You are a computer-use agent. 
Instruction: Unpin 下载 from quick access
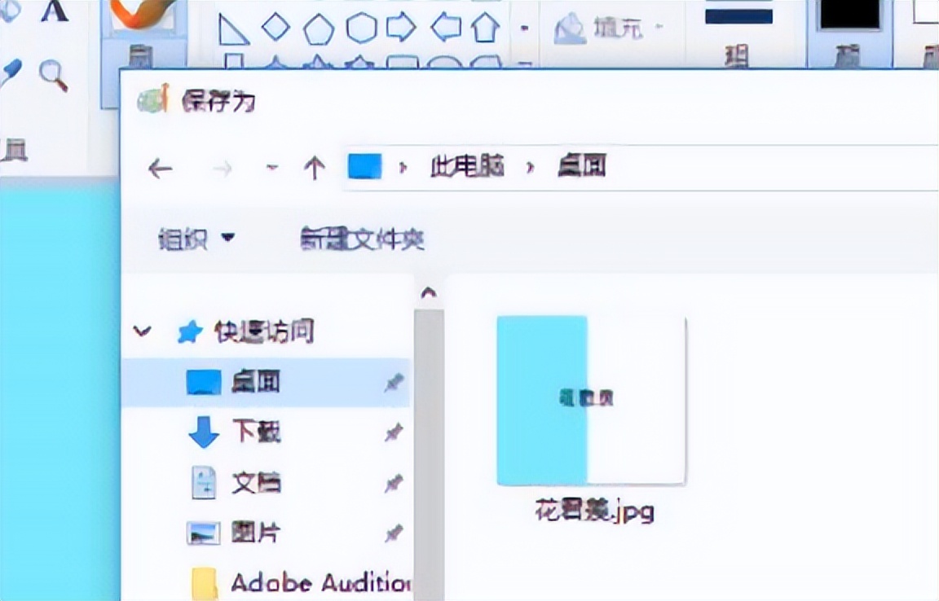tap(393, 432)
